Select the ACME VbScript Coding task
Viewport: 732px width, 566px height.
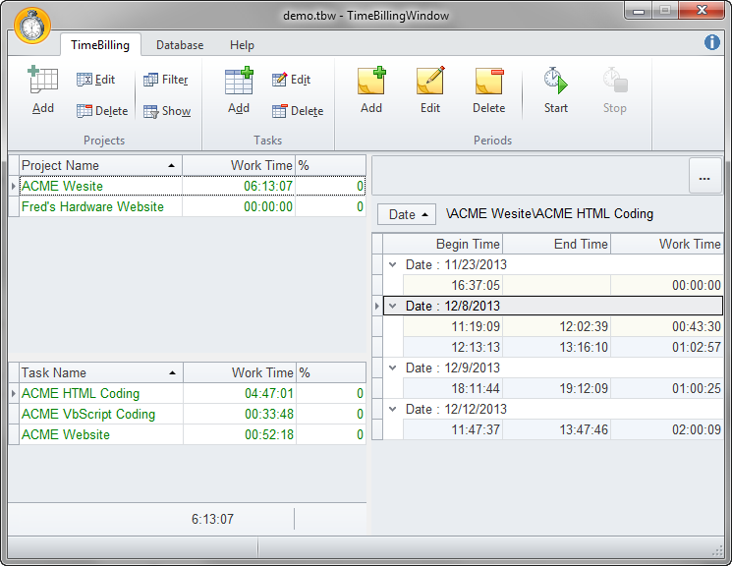click(88, 415)
